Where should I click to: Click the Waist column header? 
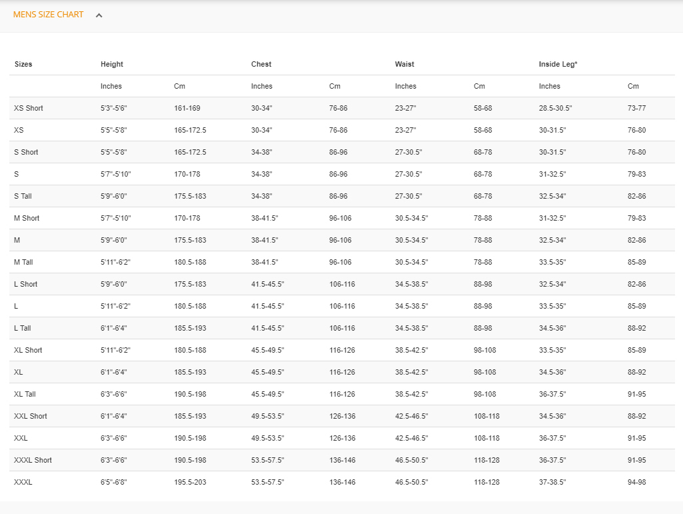404,64
